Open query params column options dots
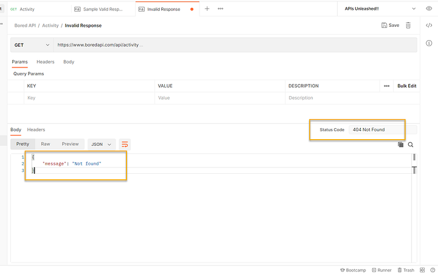 [x=387, y=86]
